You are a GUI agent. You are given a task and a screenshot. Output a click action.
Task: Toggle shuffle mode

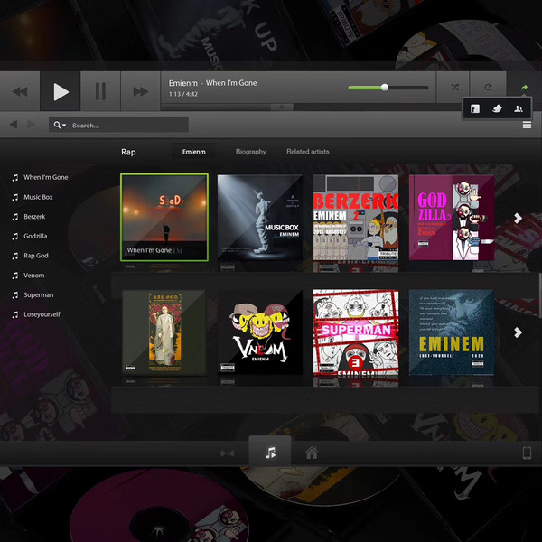454,87
